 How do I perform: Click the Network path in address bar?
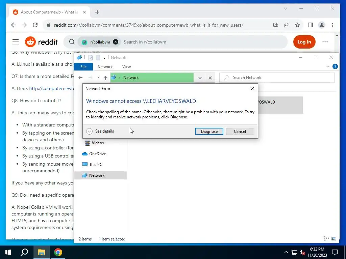pos(131,78)
